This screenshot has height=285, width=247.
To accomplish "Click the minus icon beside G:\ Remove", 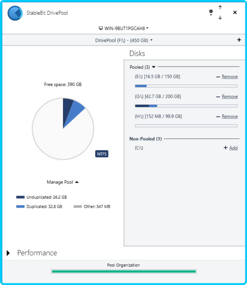I will (218, 97).
